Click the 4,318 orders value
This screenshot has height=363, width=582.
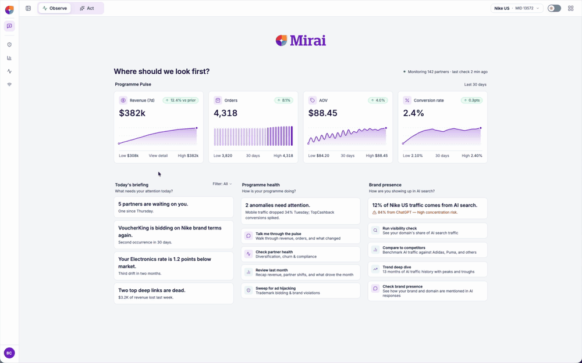click(225, 113)
